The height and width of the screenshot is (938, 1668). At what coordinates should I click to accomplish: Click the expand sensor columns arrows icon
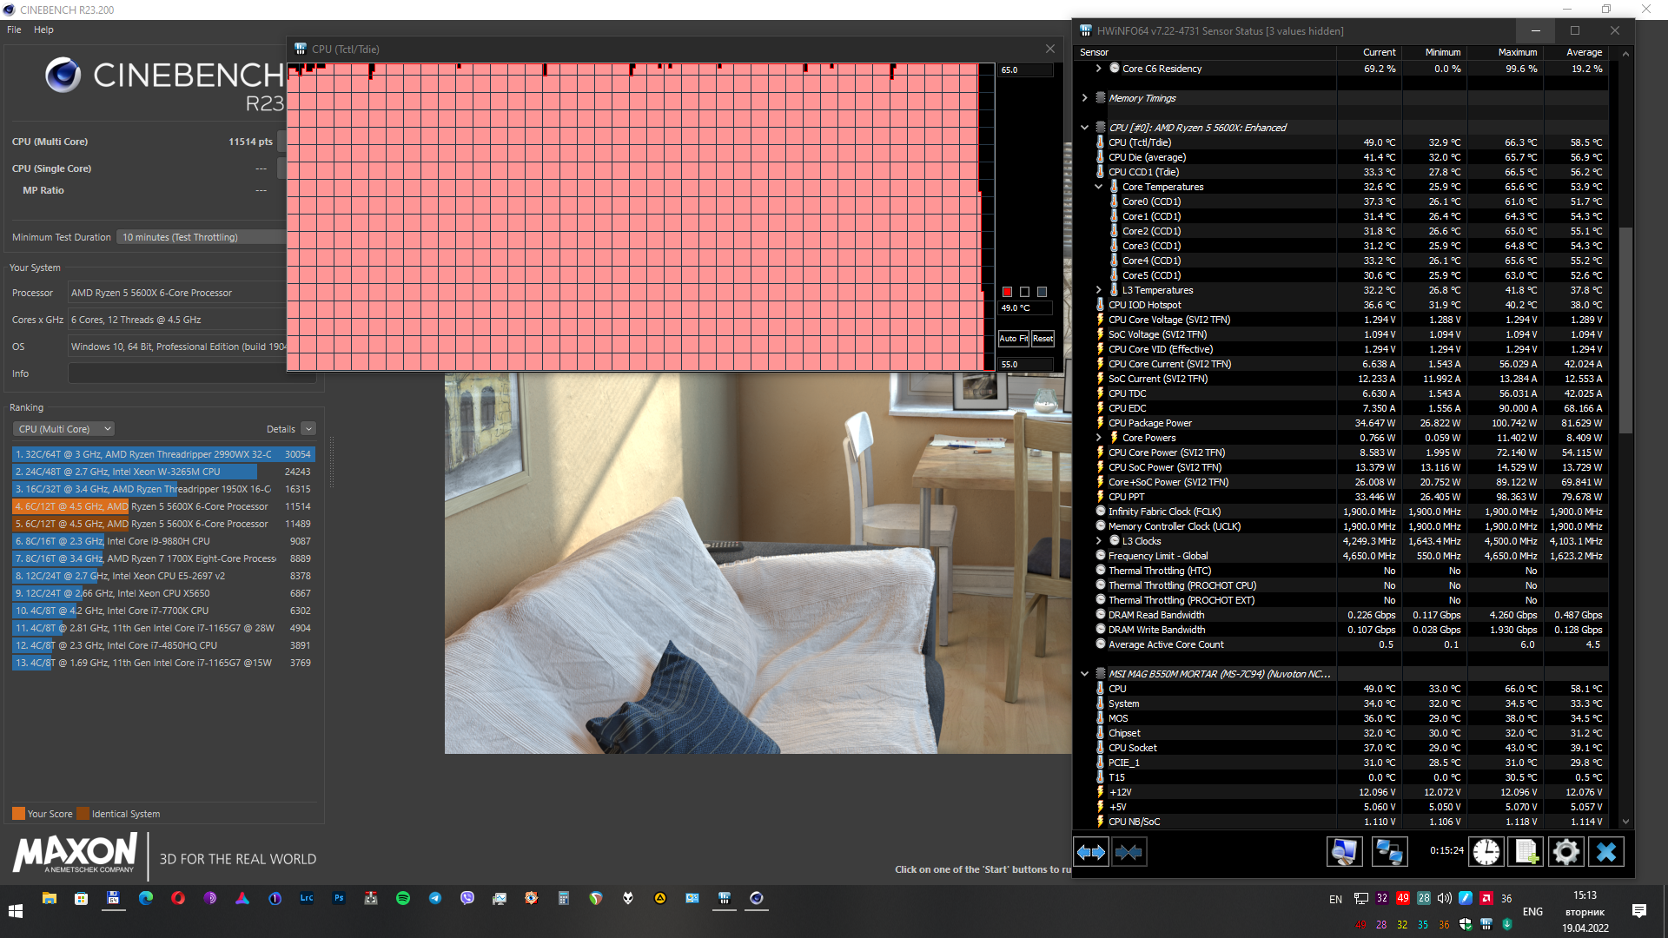(1091, 852)
